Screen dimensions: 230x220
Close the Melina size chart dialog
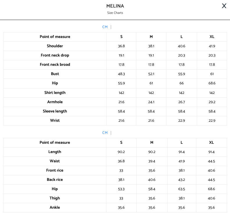(224, 6)
